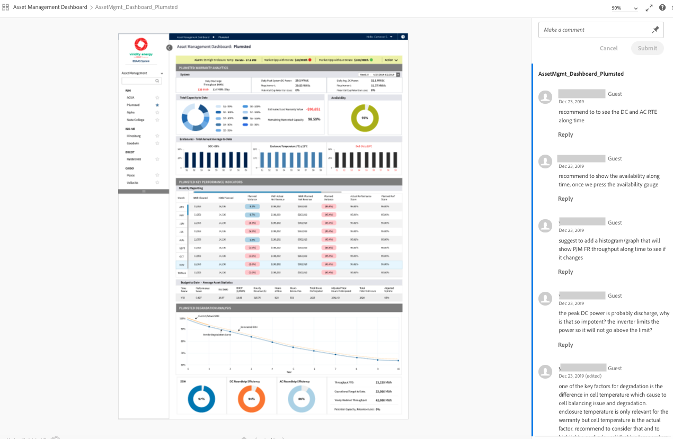The height and width of the screenshot is (439, 673).
Task: Pin a comment using the pushpin icon
Action: pos(656,30)
